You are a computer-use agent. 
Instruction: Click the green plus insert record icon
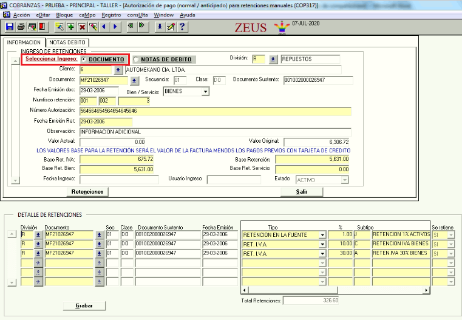pos(71,27)
